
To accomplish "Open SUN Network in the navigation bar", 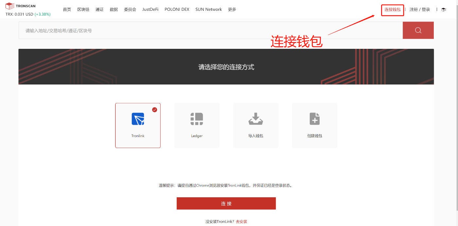I will (208, 9).
